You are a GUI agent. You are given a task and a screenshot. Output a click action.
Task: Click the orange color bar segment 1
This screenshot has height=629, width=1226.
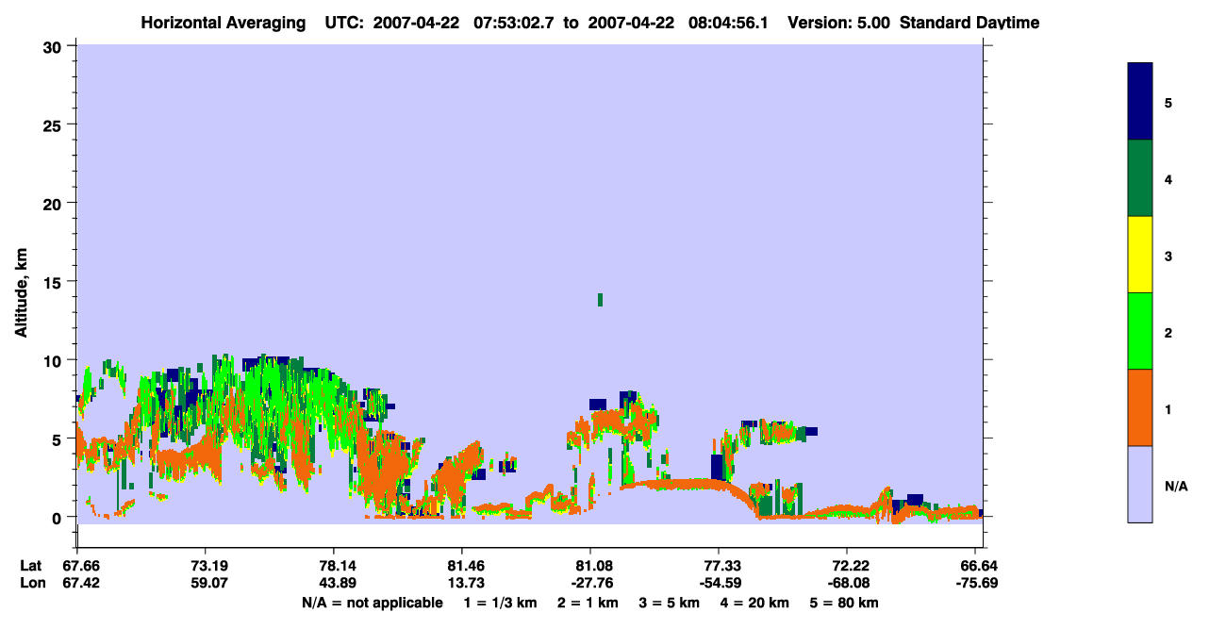(x=1140, y=407)
